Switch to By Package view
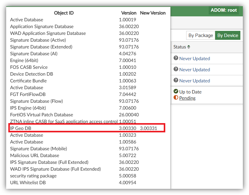Screen dimensions: 249x195 tap(201, 35)
